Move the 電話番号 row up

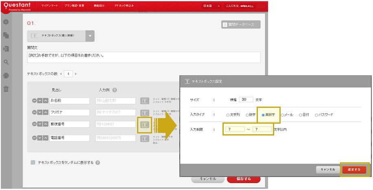tap(46, 138)
